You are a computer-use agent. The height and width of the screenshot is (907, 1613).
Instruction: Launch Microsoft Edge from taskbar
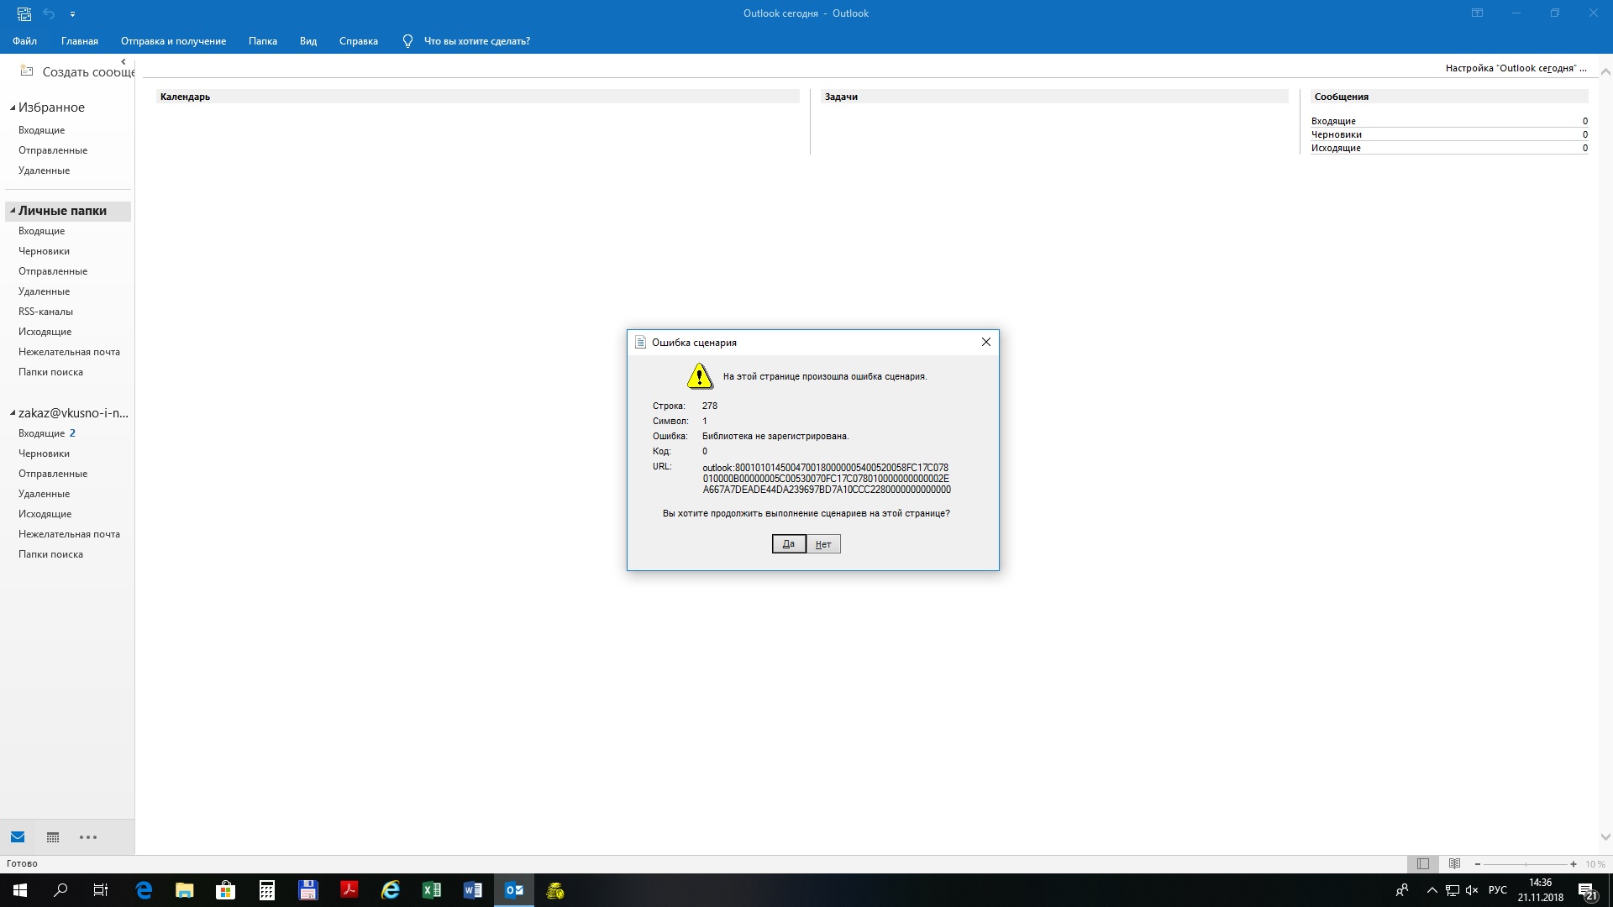144,890
